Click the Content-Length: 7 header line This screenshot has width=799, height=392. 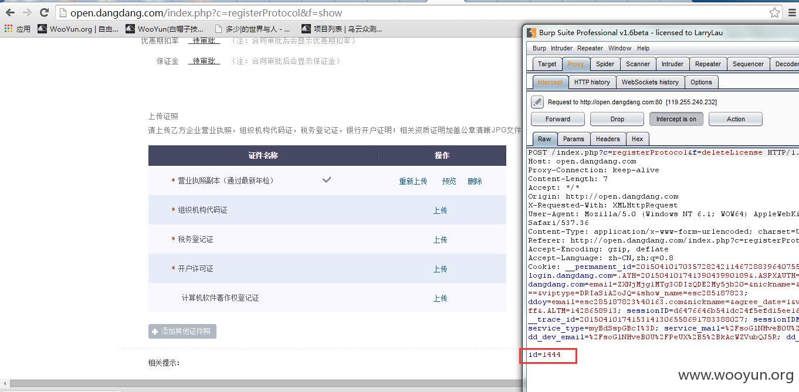[x=568, y=179]
